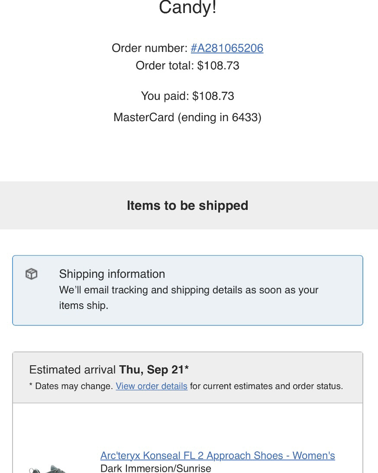Click the You paid $108.73 line
Image resolution: width=378 pixels, height=473 pixels.
coord(187,96)
